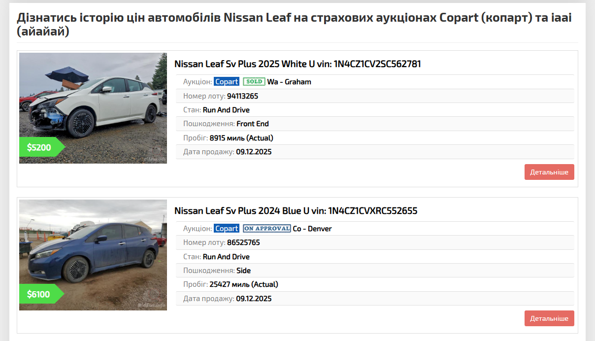The image size is (595, 341).
Task: Click the ON APPROVAL status badge
Action: (267, 229)
